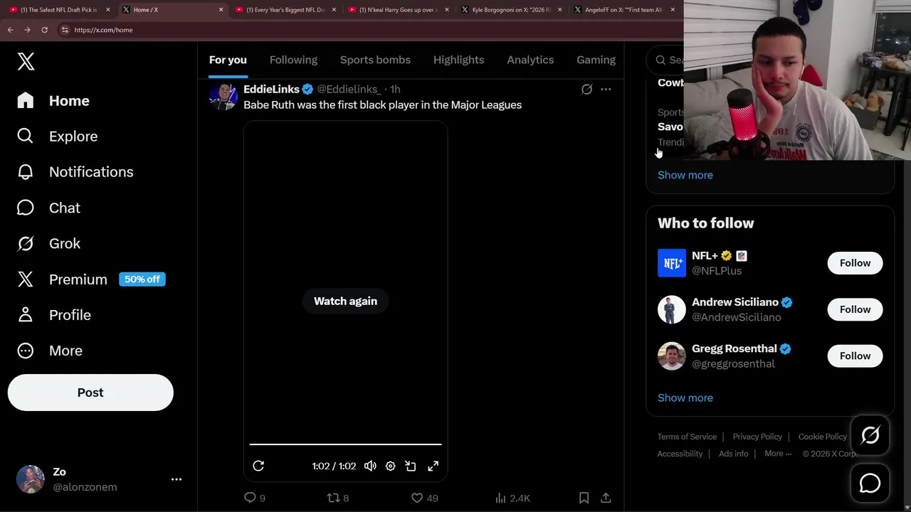
Task: Click the video progress bar
Action: 345,444
